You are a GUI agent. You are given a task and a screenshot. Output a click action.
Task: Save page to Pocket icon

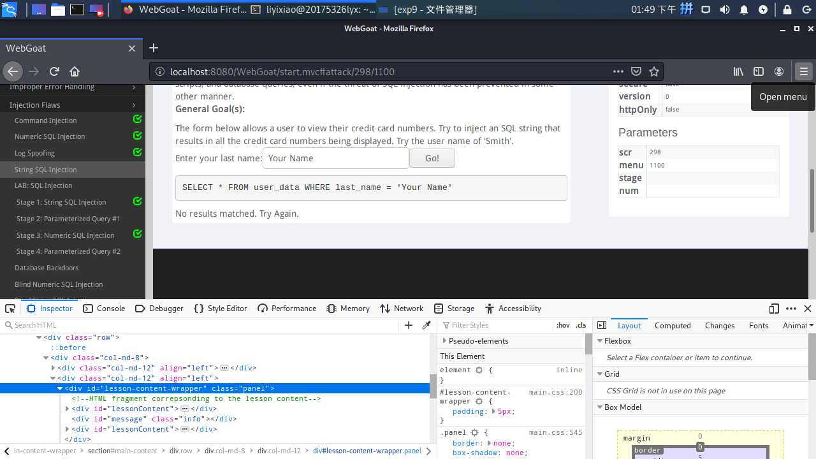coord(636,71)
